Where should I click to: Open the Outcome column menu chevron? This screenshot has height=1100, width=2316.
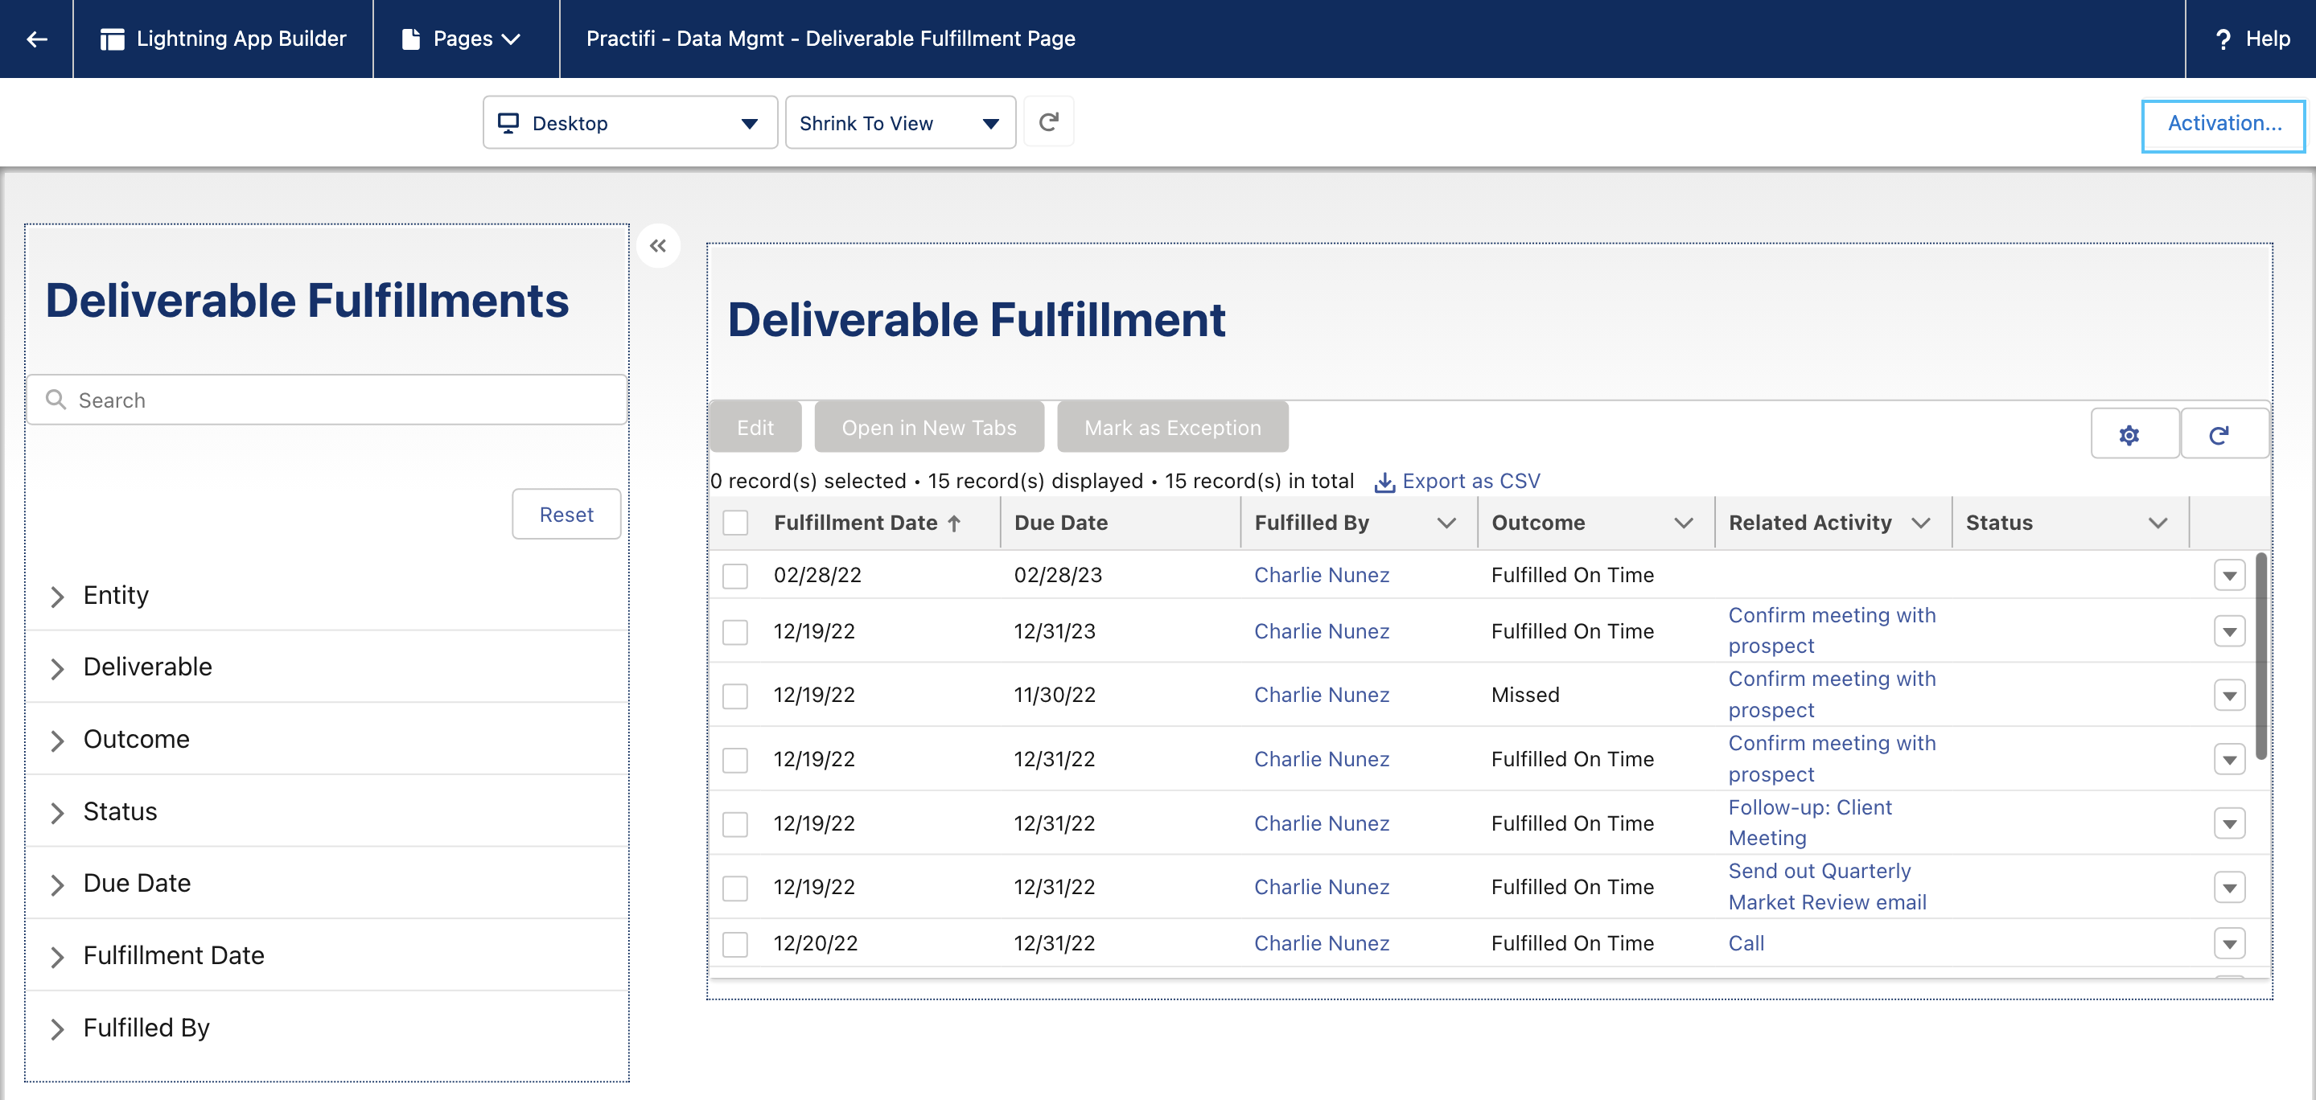1683,523
